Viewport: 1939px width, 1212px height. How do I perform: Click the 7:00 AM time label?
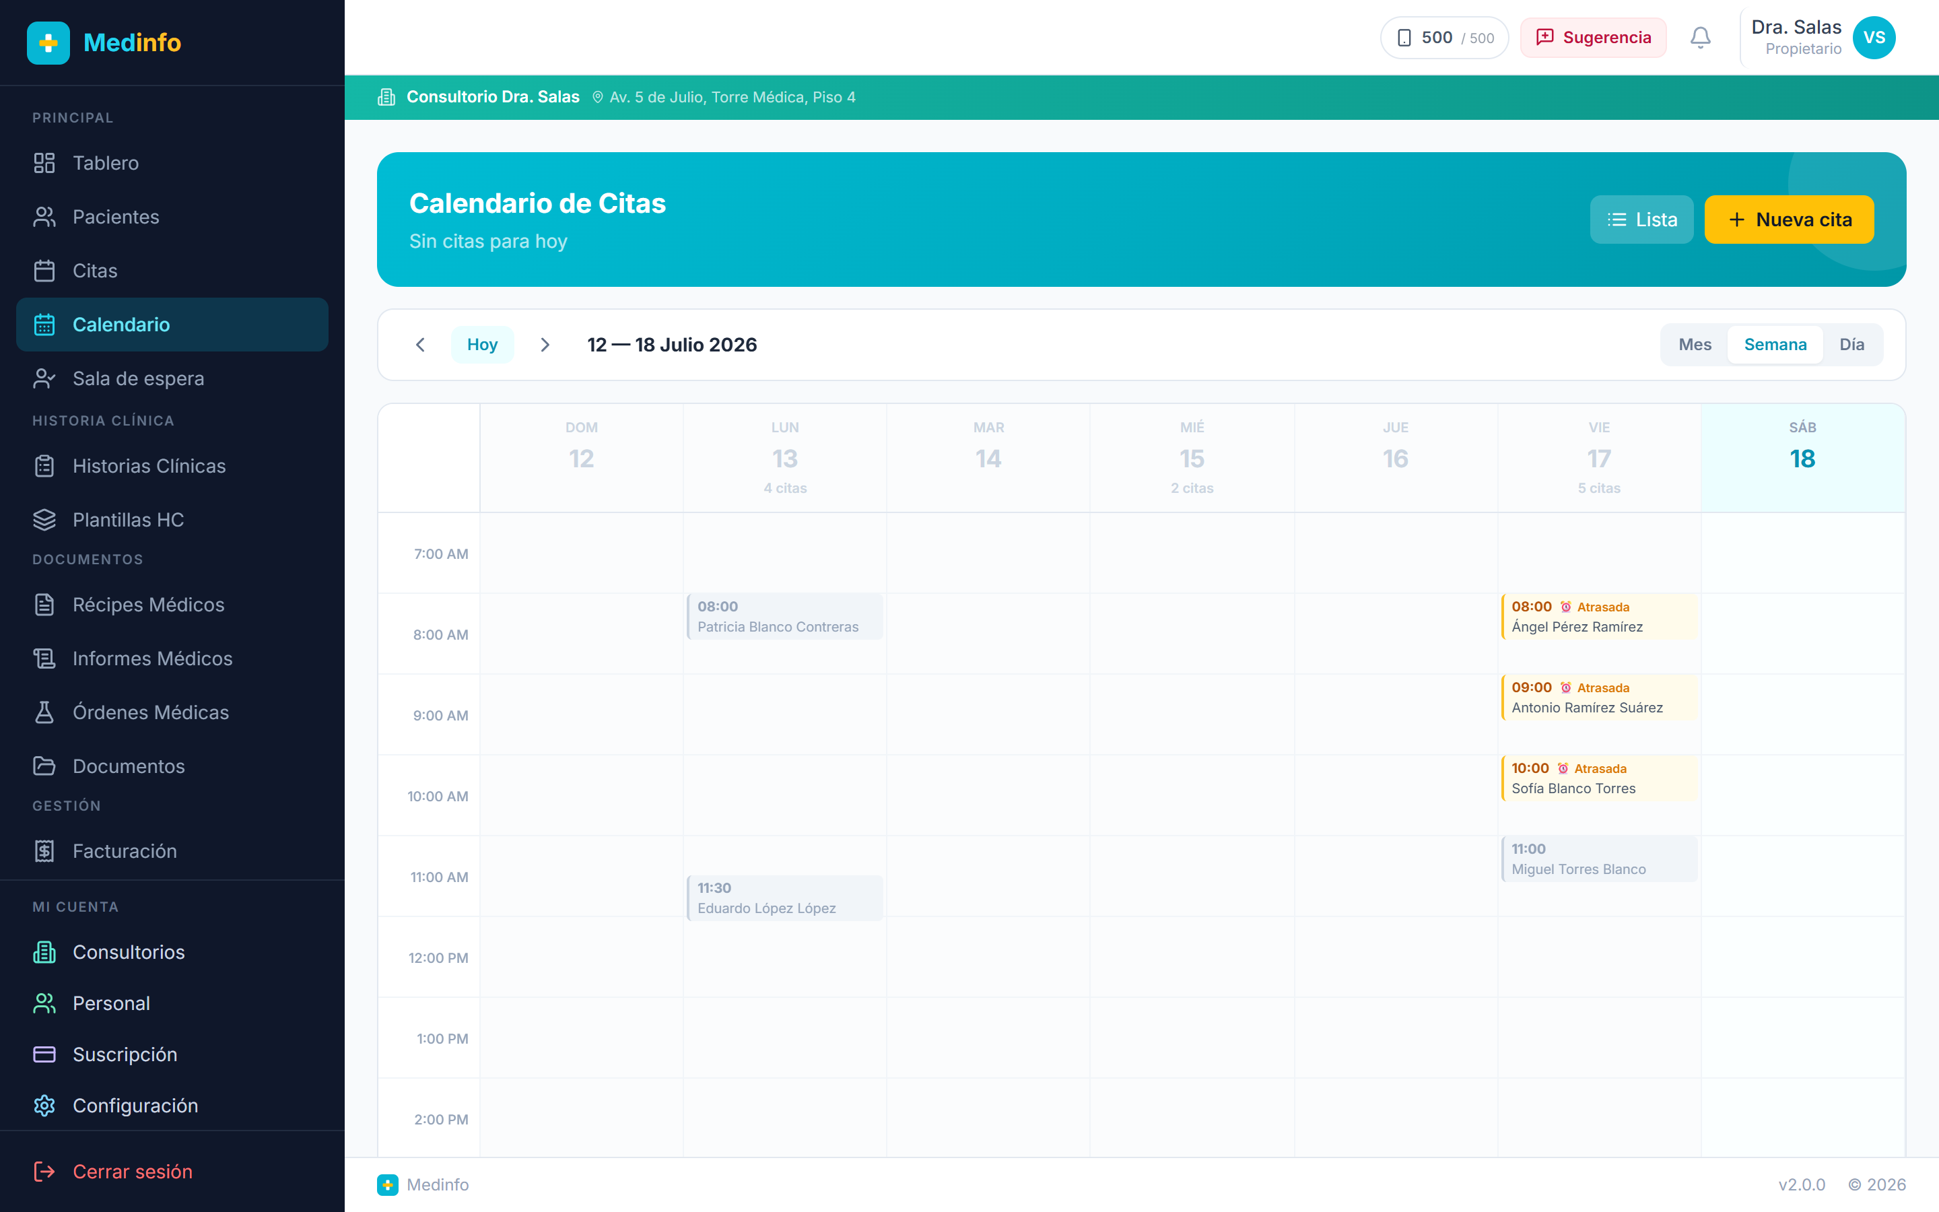[441, 554]
